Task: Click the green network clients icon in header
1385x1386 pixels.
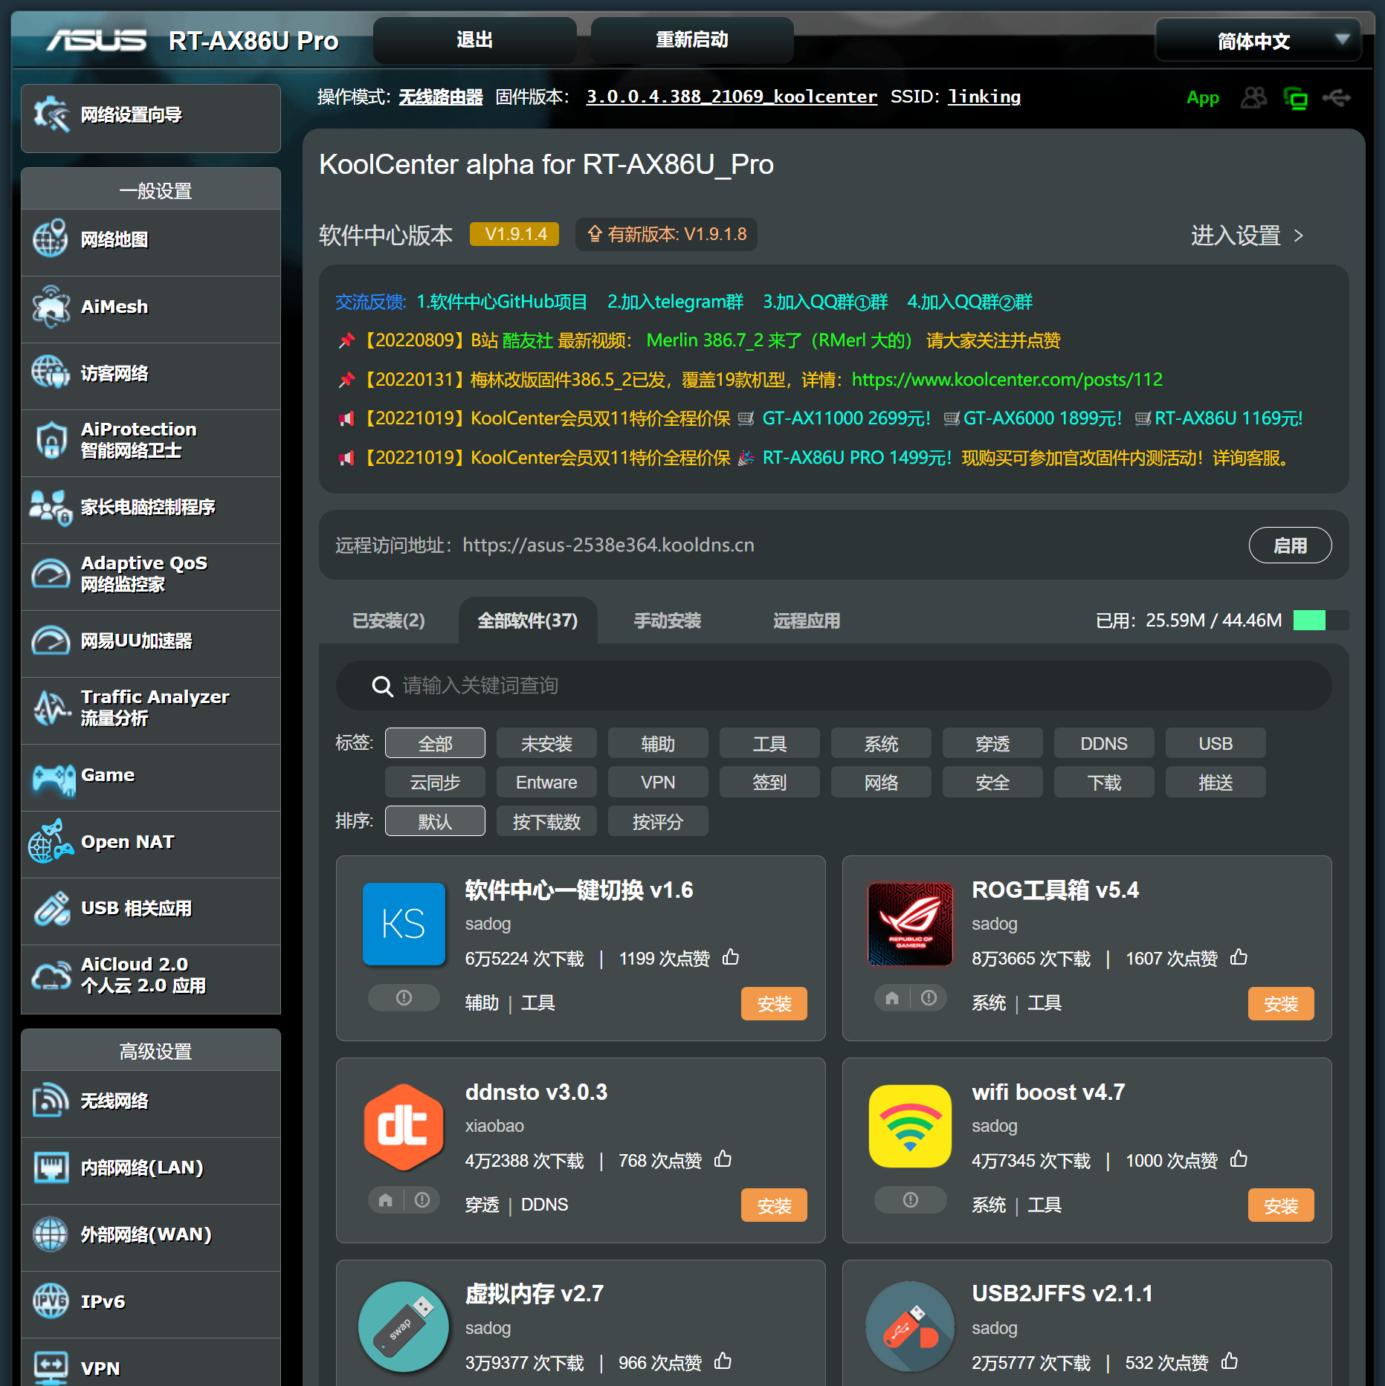Action: [1295, 97]
